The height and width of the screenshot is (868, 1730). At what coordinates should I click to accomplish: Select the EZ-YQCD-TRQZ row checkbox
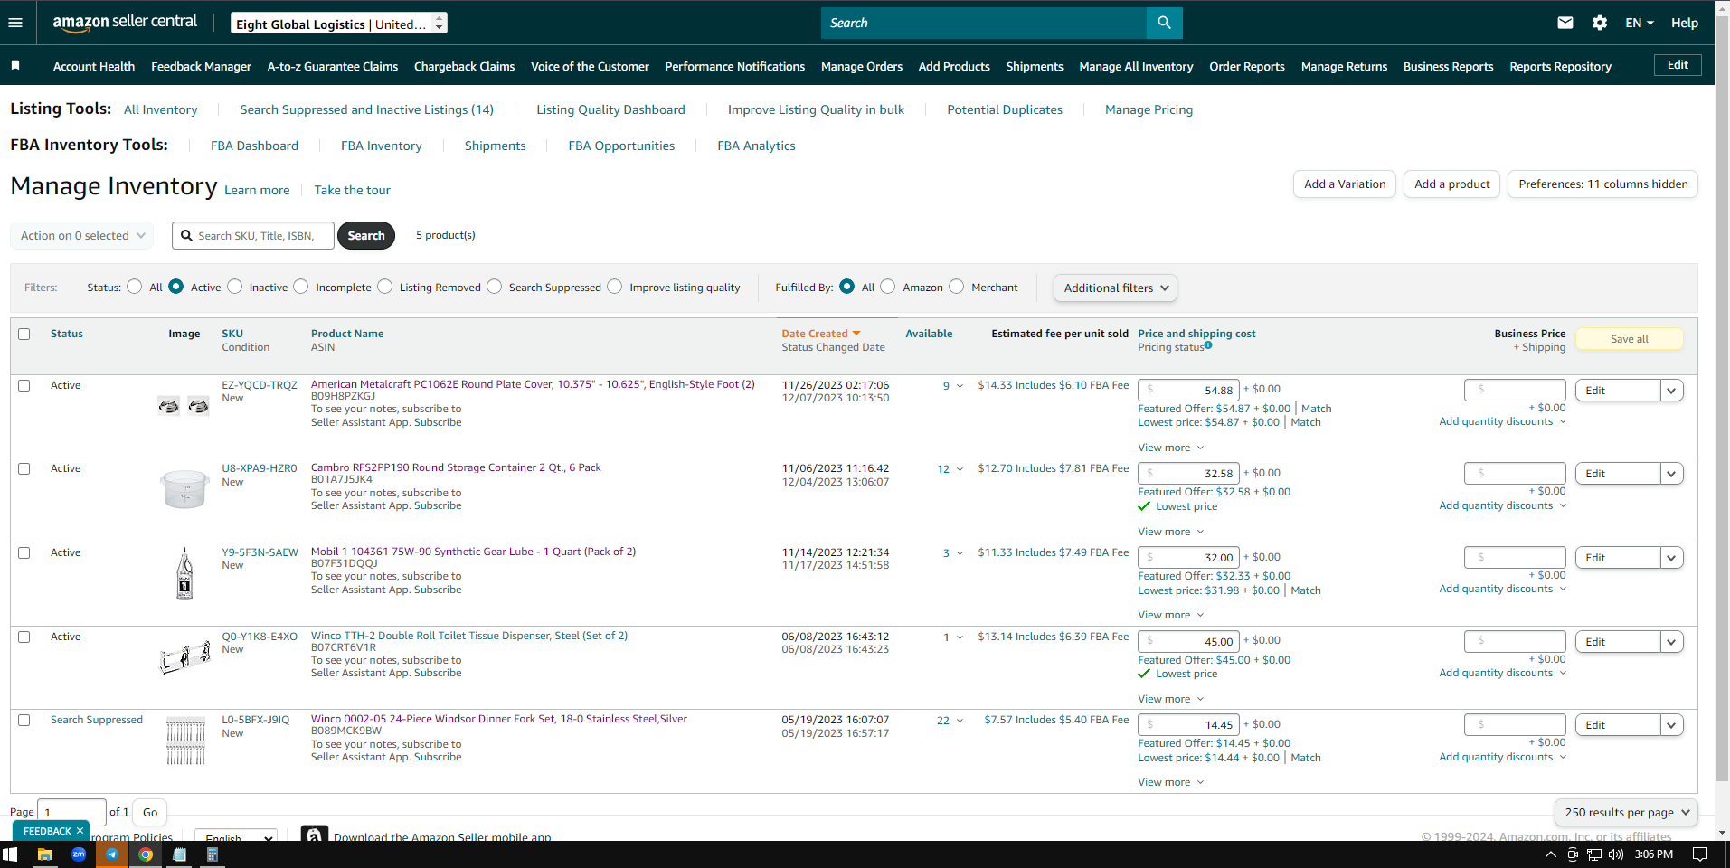24,385
